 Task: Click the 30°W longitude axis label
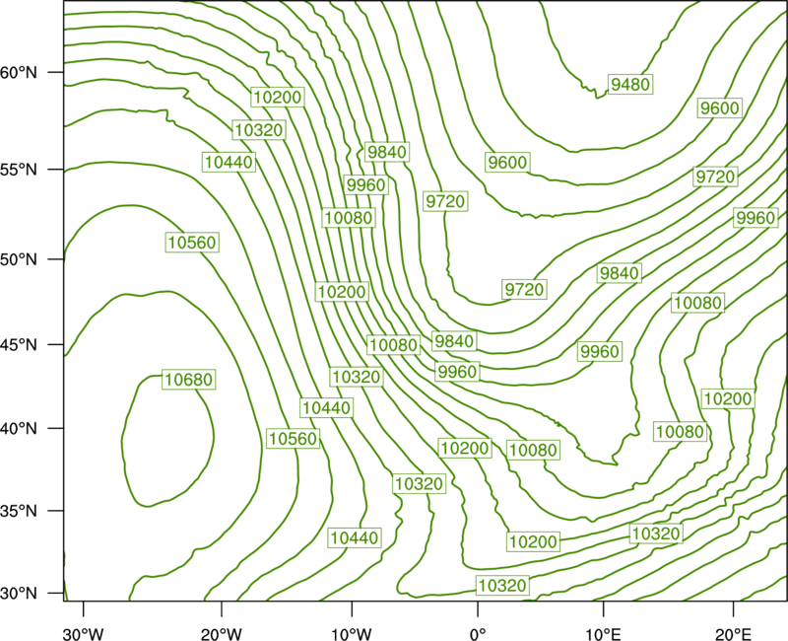pyautogui.click(x=83, y=633)
